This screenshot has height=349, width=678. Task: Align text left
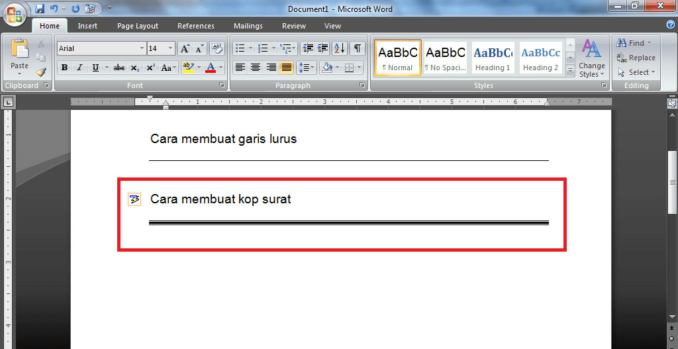[240, 68]
